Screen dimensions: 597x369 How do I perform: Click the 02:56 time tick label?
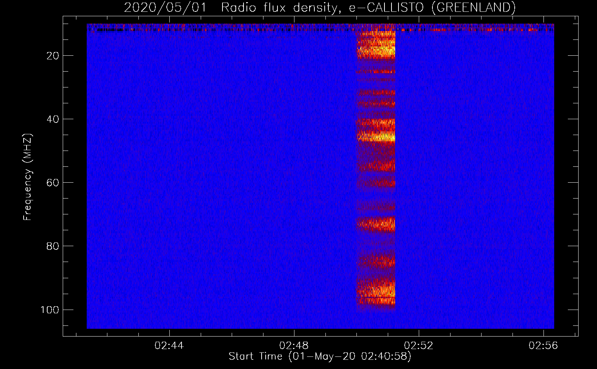point(543,346)
